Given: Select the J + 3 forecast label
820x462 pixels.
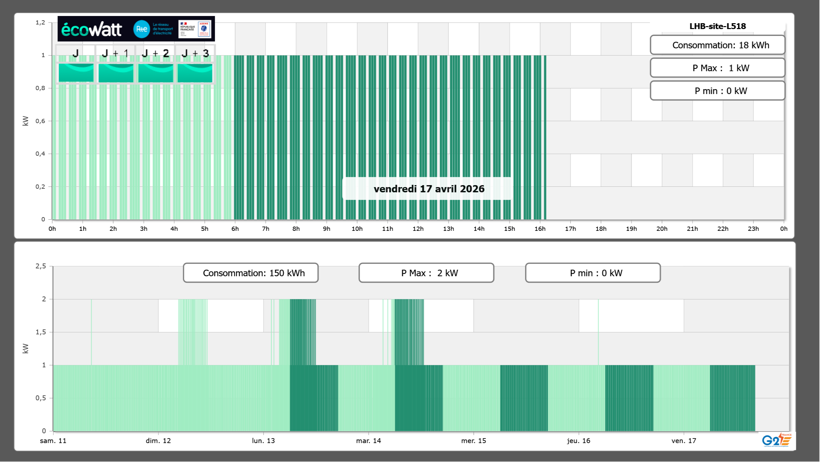Looking at the screenshot, I should click(195, 53).
